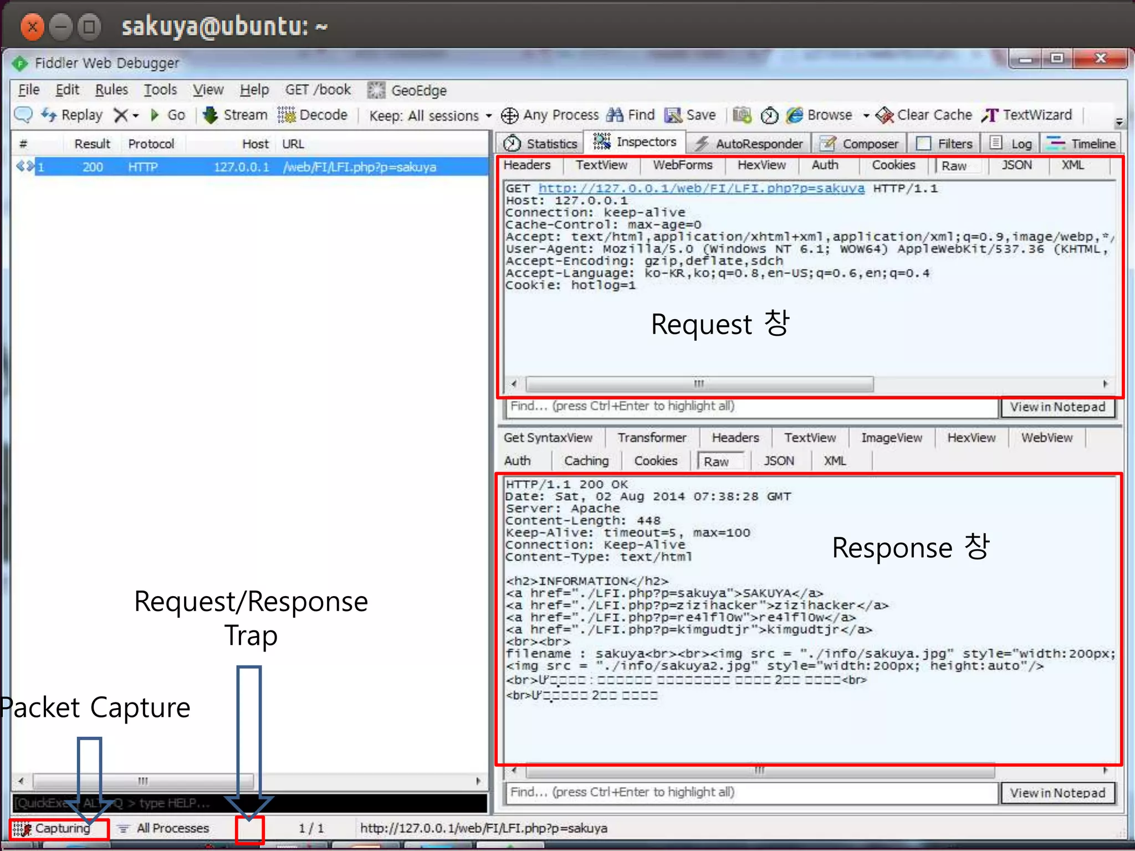Click the Save toolbar button

pos(691,115)
